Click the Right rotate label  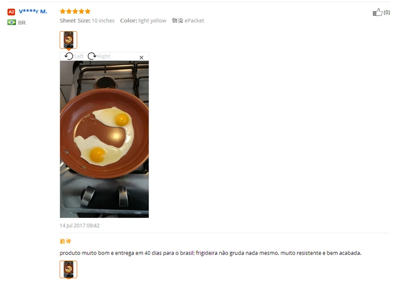[104, 56]
